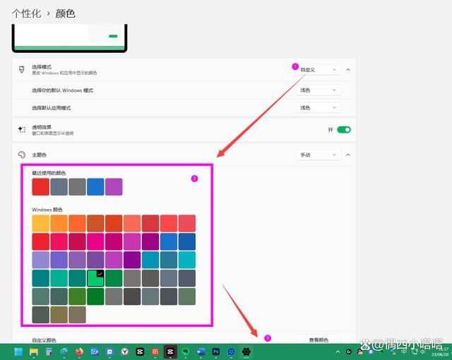The width and height of the screenshot is (452, 360).
Task: Open the blue chat bubble app icon
Action: (109, 352)
